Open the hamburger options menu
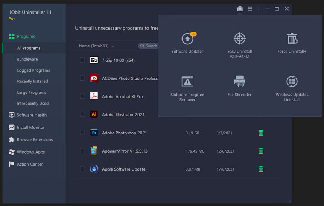The height and width of the screenshot is (206, 324). click(x=250, y=9)
